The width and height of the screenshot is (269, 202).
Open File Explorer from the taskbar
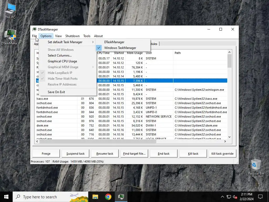click(95, 197)
